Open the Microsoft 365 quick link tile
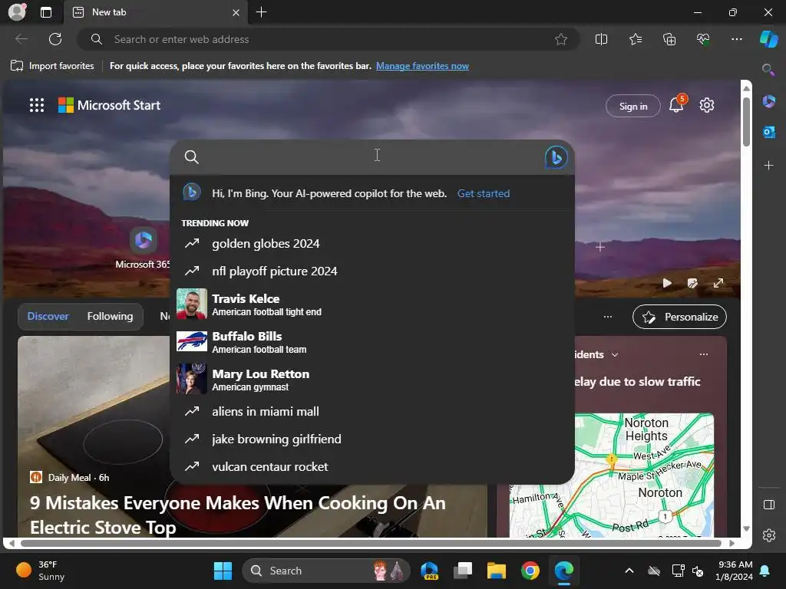The height and width of the screenshot is (589, 786). (143, 248)
